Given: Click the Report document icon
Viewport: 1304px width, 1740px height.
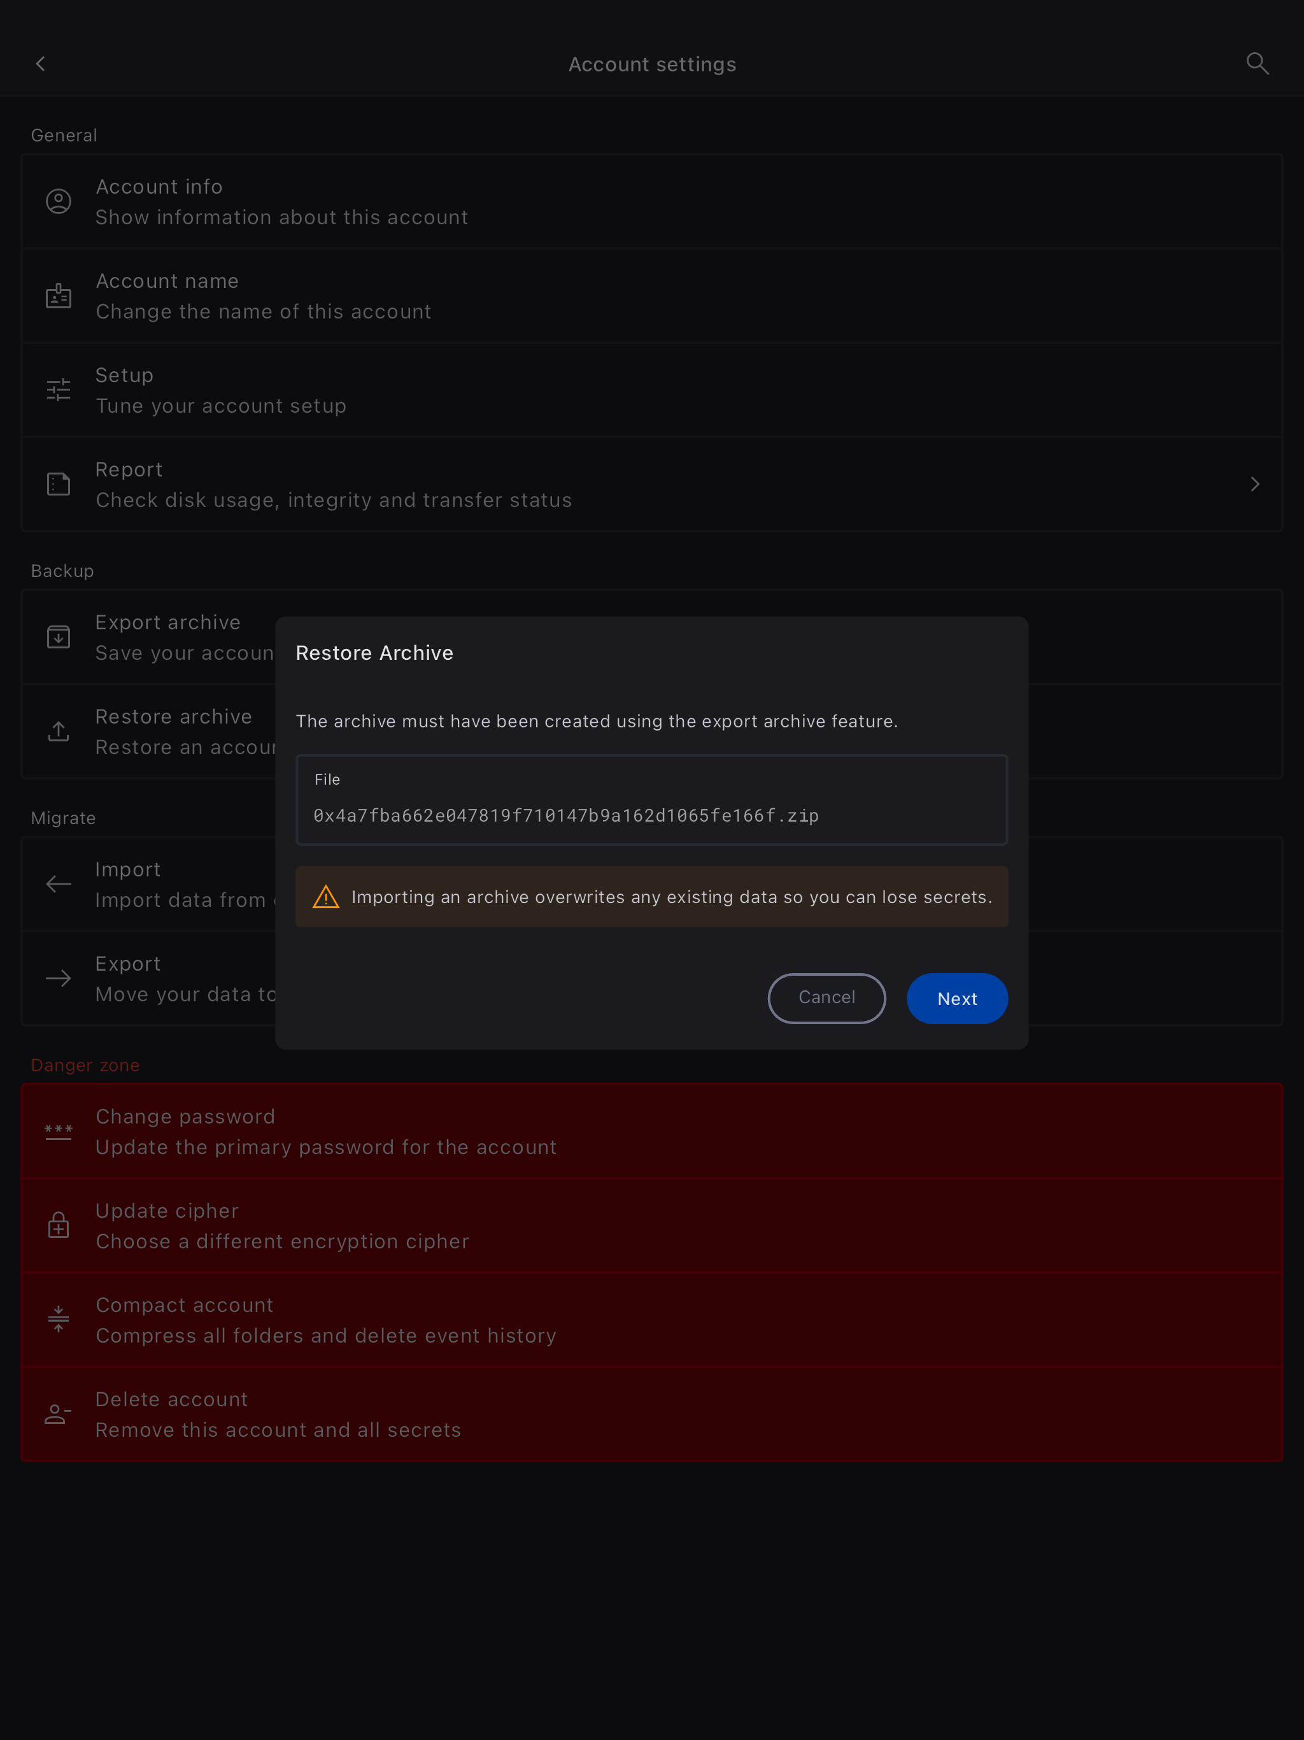Looking at the screenshot, I should pos(58,484).
